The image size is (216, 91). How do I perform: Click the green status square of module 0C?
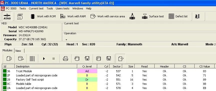[x=5, y=84]
